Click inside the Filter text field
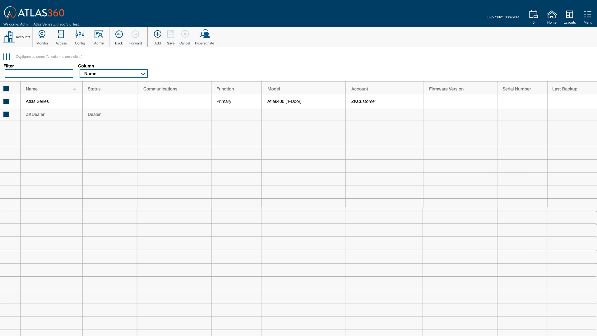The width and height of the screenshot is (597, 336). (39, 73)
